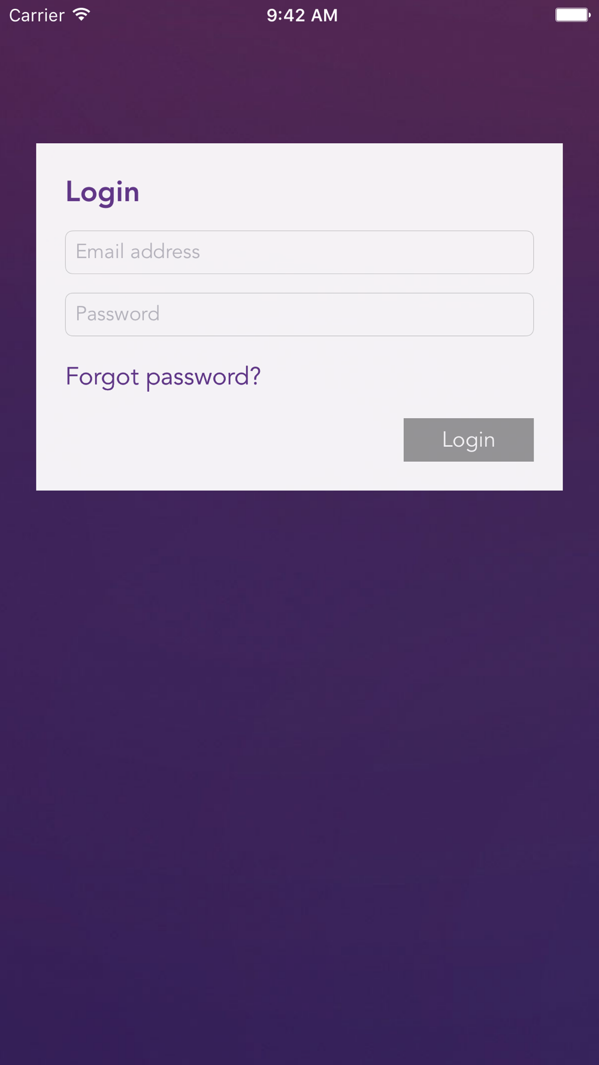Image resolution: width=599 pixels, height=1065 pixels.
Task: Select the Password placeholder text
Action: click(x=117, y=314)
